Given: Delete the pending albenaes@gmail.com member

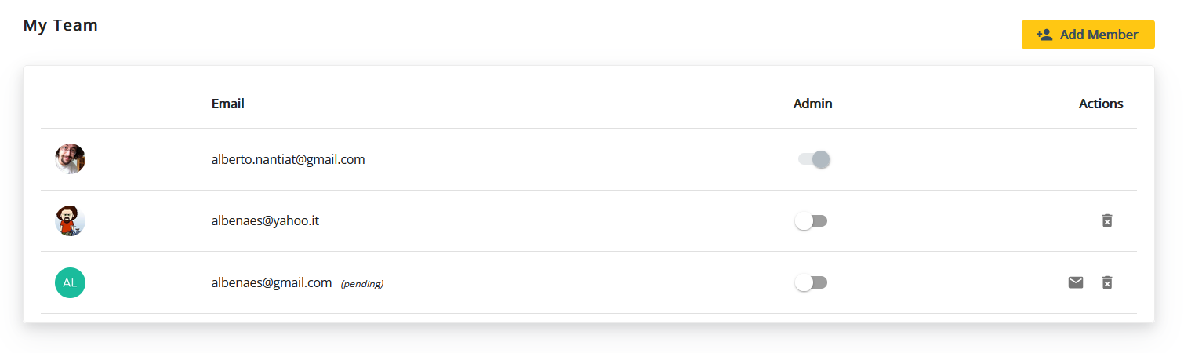Looking at the screenshot, I should click(1106, 282).
